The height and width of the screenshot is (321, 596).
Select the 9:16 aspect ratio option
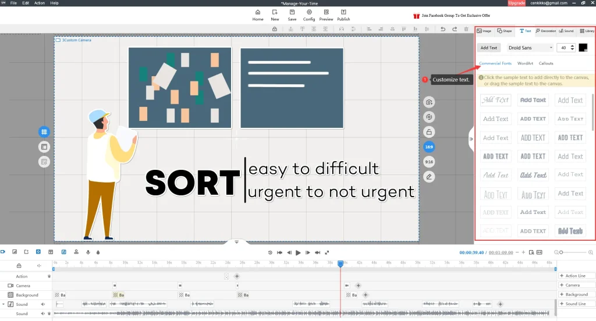point(429,162)
